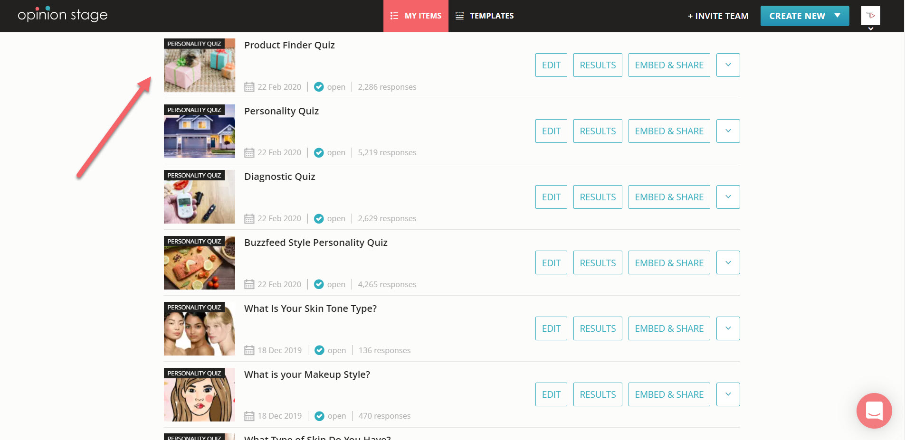Click open status checkmark for Skin Tone Type quiz
905x440 pixels.
pyautogui.click(x=320, y=350)
